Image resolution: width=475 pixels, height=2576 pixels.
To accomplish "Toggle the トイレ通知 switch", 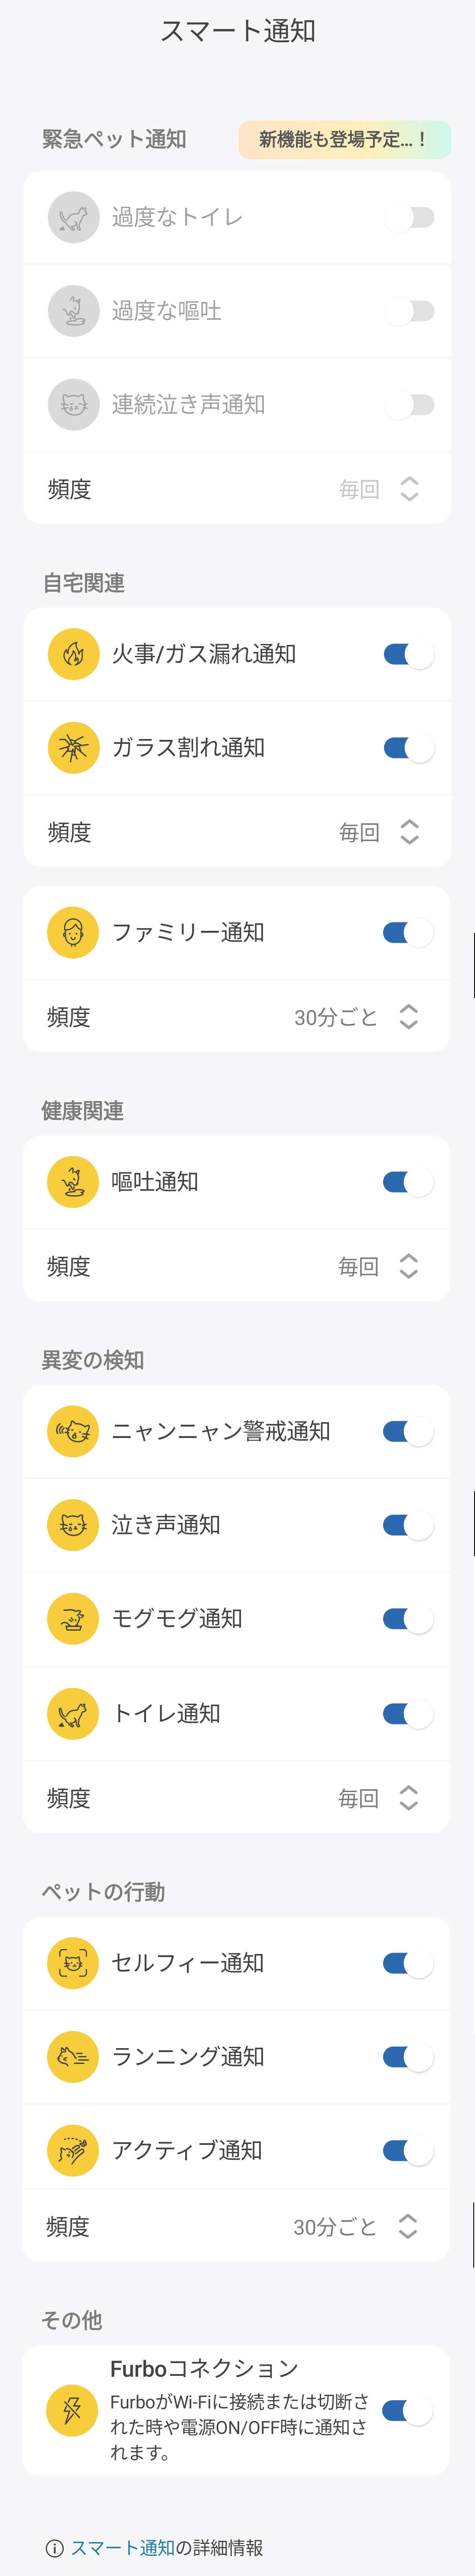I will [408, 1713].
